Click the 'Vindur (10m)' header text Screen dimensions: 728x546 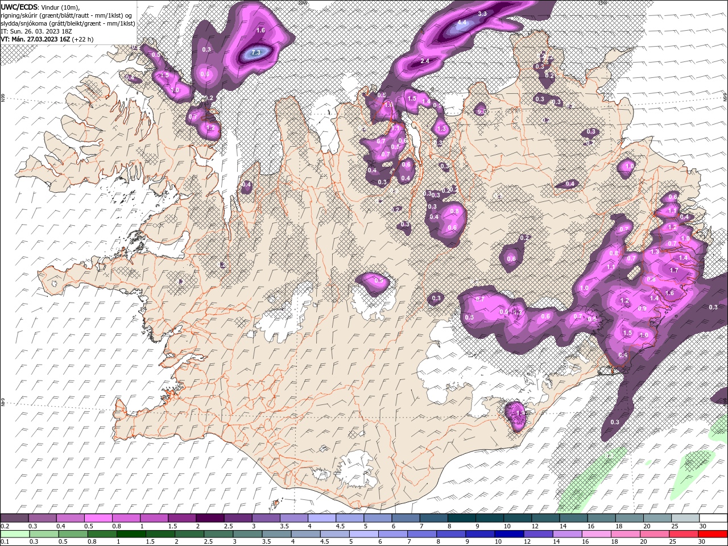click(x=59, y=7)
